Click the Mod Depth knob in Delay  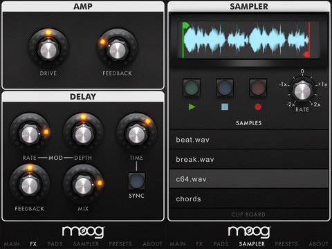tap(83, 134)
